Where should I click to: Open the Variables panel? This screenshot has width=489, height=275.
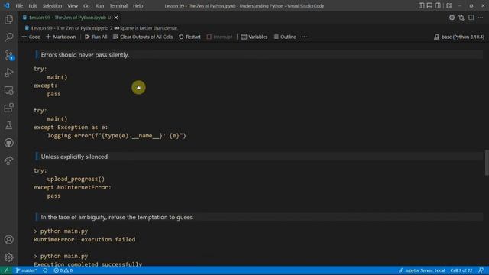pyautogui.click(x=254, y=37)
